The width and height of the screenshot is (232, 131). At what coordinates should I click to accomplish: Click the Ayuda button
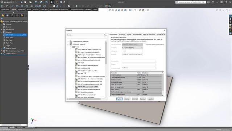coord(150,99)
